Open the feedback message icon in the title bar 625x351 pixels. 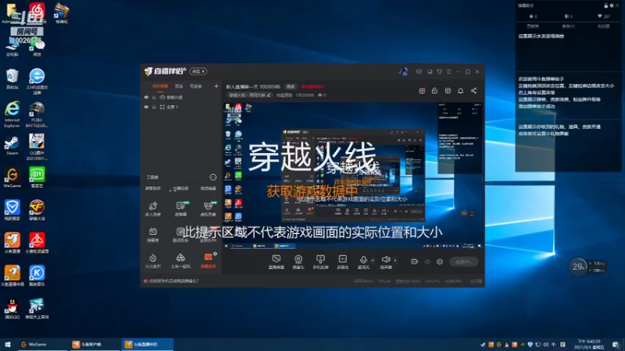419,72
